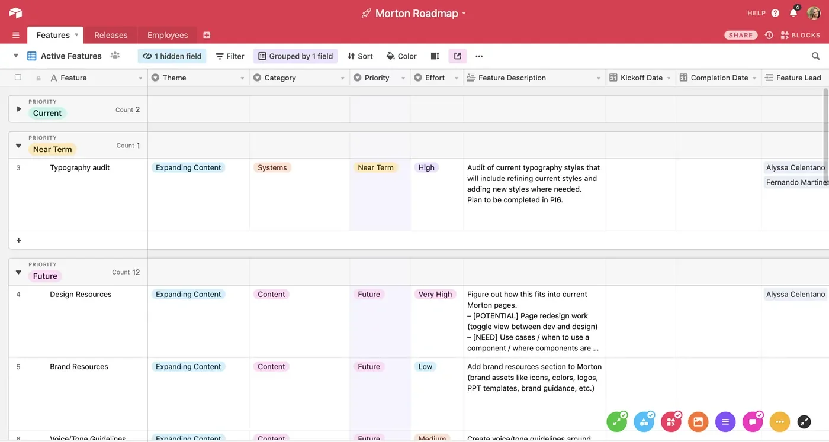Switch to the Releases tab
Image resolution: width=829 pixels, height=442 pixels.
pos(111,35)
